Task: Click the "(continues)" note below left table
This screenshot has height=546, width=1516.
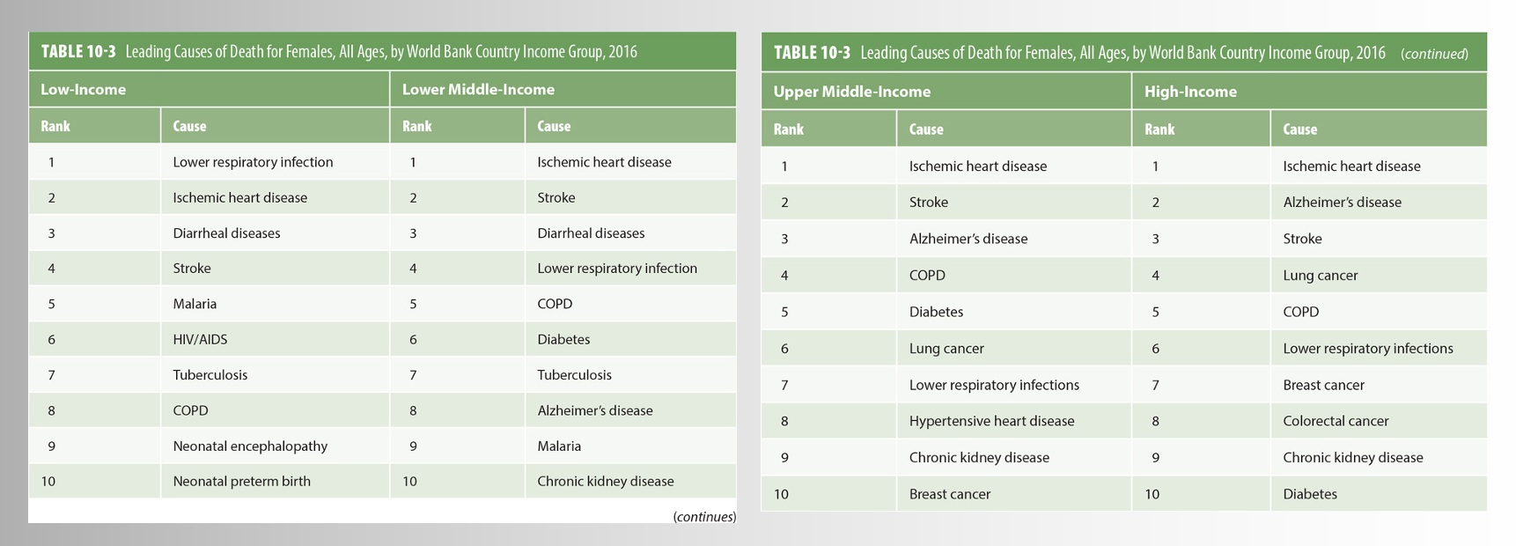Action: tap(704, 517)
